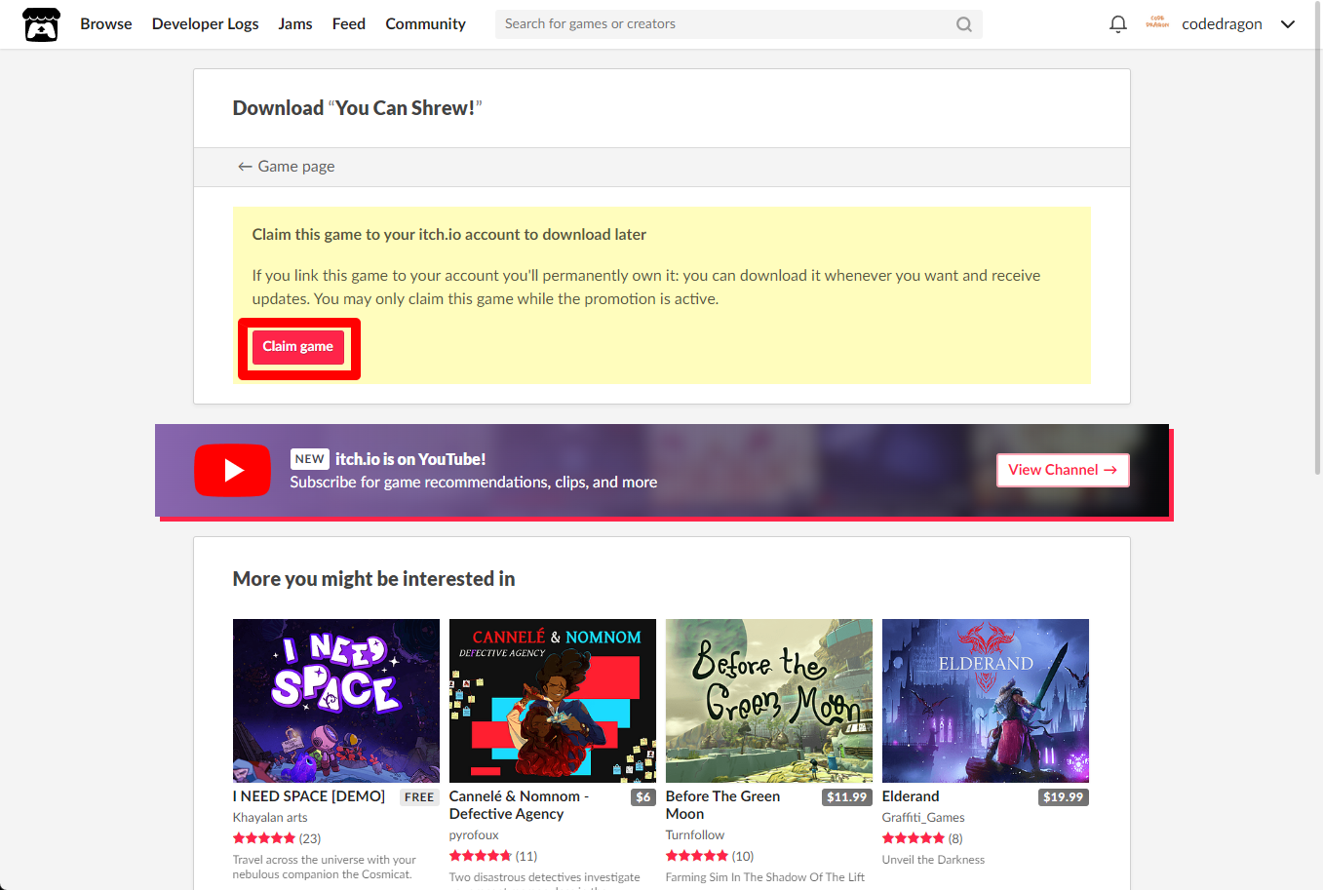This screenshot has height=890, width=1323.
Task: Click the $19.99 price tag
Action: pos(1063,797)
